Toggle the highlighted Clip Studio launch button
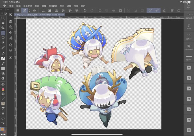 (25, 10)
